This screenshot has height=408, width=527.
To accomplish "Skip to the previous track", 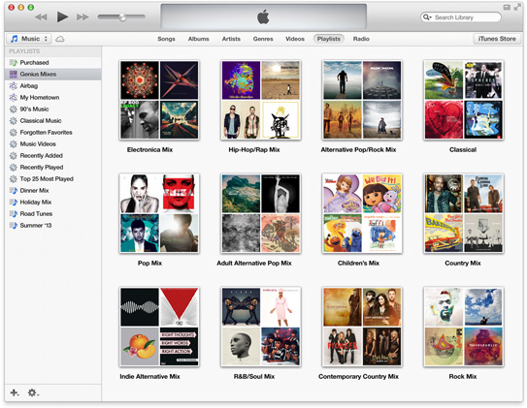I will 41,16.
